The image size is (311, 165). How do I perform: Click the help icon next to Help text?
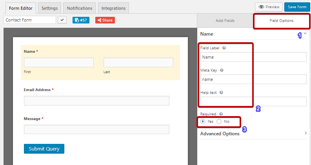point(221,93)
